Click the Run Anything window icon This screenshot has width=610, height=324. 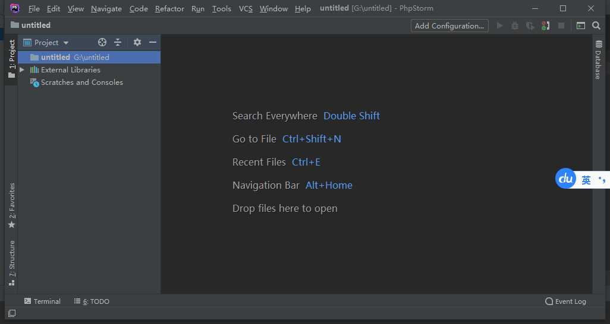click(x=580, y=26)
